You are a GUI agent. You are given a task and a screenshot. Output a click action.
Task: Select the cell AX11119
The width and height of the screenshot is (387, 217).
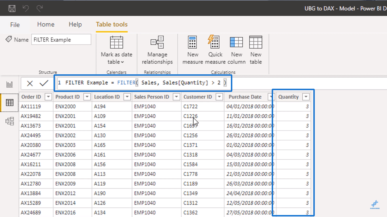pos(36,107)
